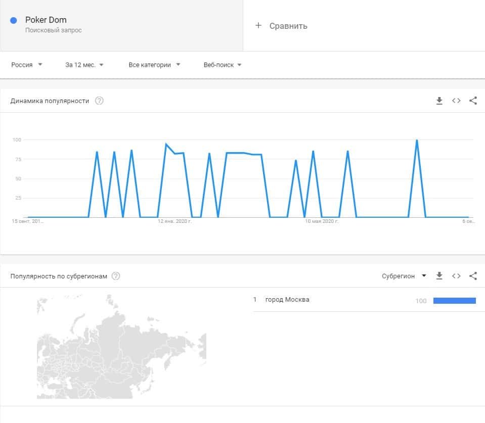The height and width of the screenshot is (423, 485).
Task: Click the 50 label on the chart axis
Action: (18, 179)
